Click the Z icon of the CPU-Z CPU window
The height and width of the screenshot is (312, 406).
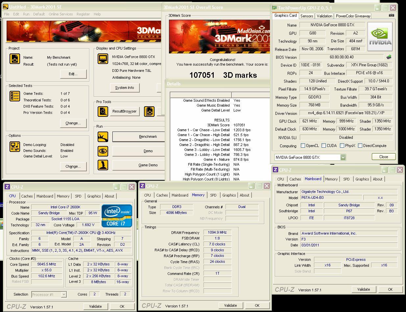pos(7,187)
